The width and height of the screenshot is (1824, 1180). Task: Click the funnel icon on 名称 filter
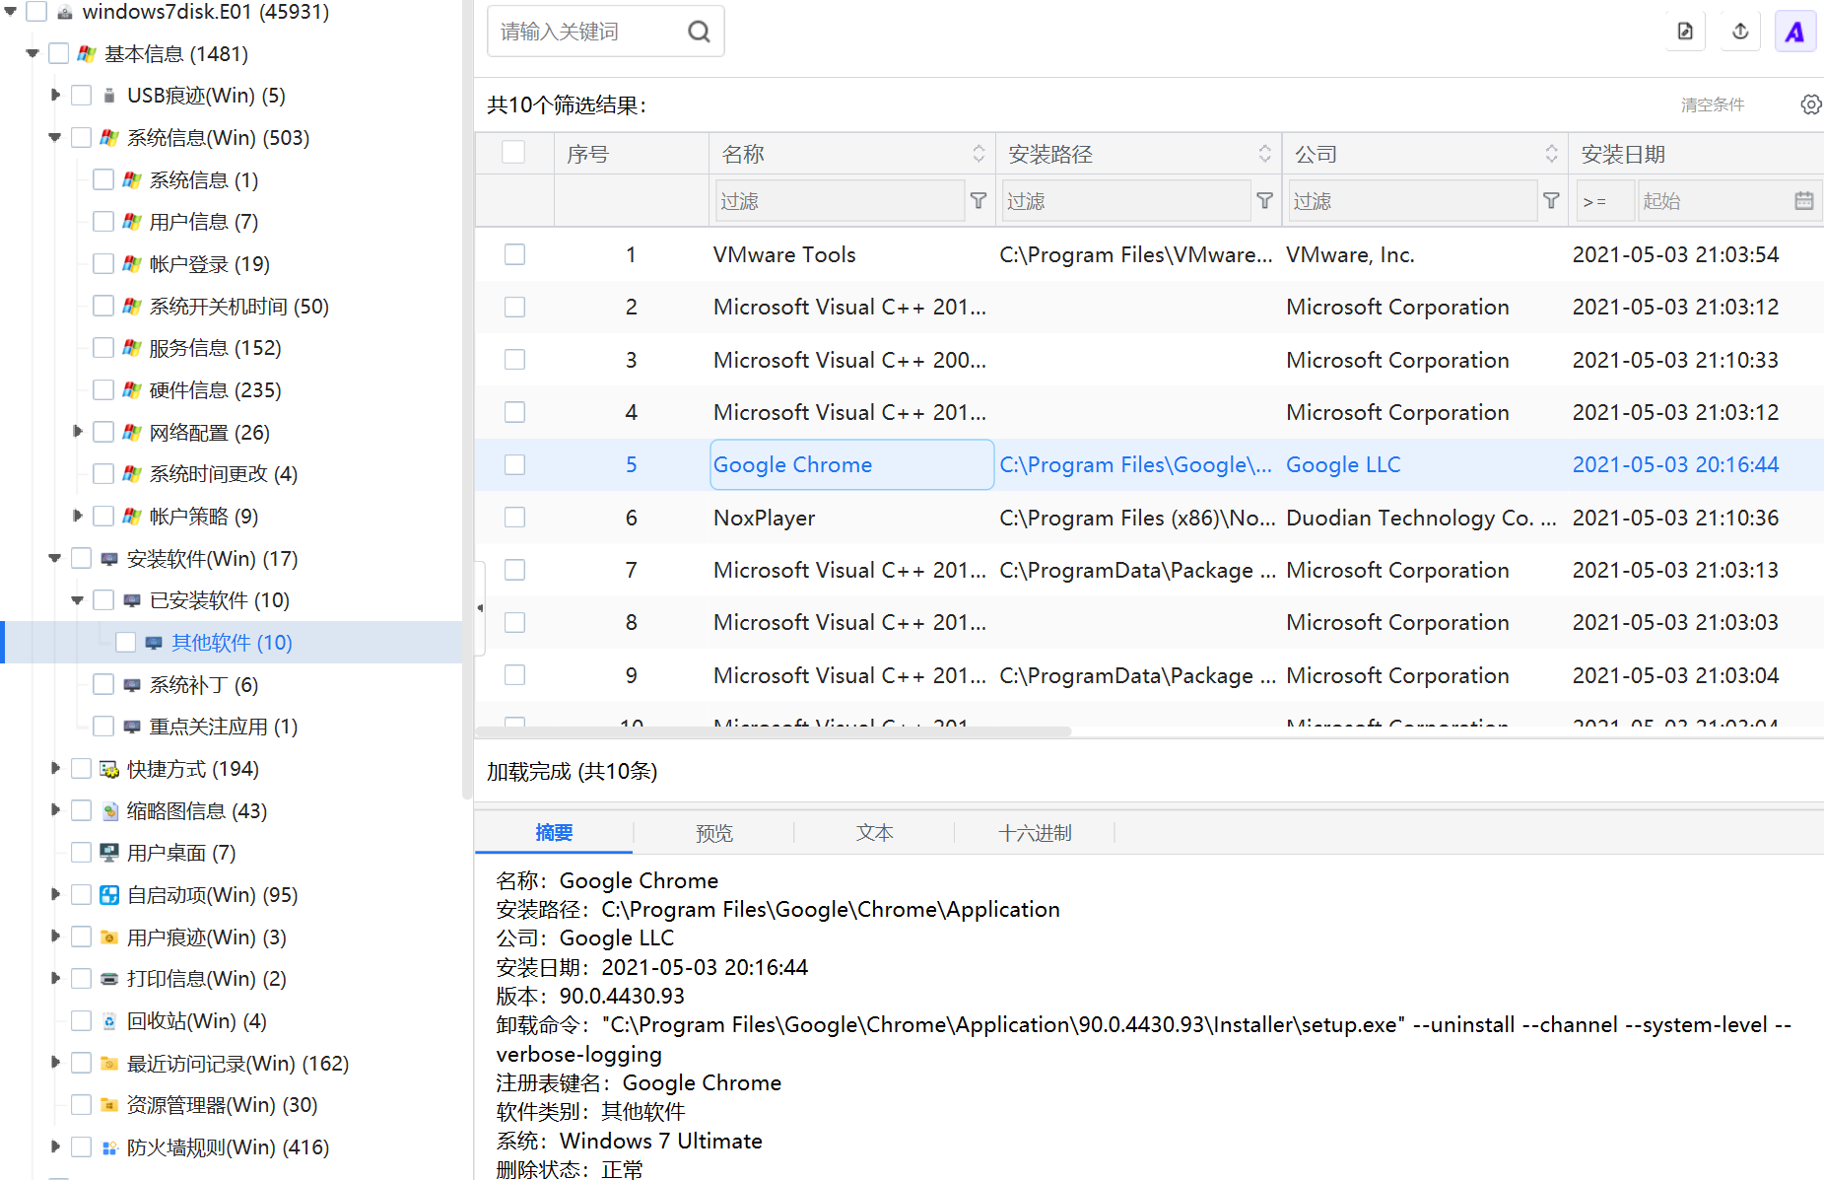[x=979, y=201]
